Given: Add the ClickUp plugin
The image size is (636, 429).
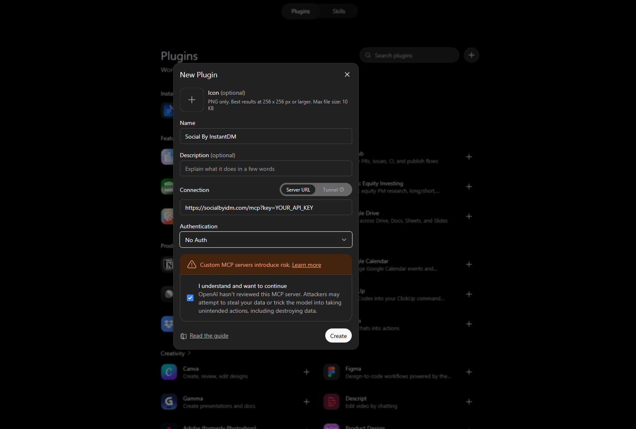Looking at the screenshot, I should (469, 294).
